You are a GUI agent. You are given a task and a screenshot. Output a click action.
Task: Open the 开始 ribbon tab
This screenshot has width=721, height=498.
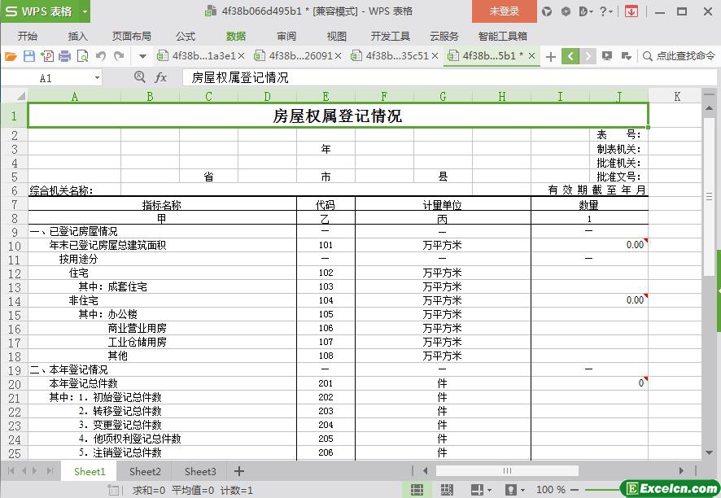pos(28,36)
